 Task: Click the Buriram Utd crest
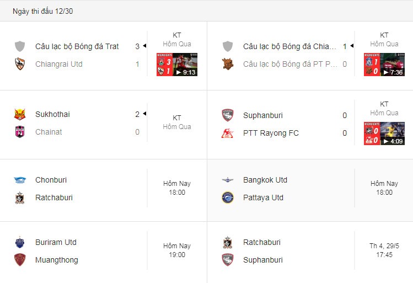pos(20,242)
